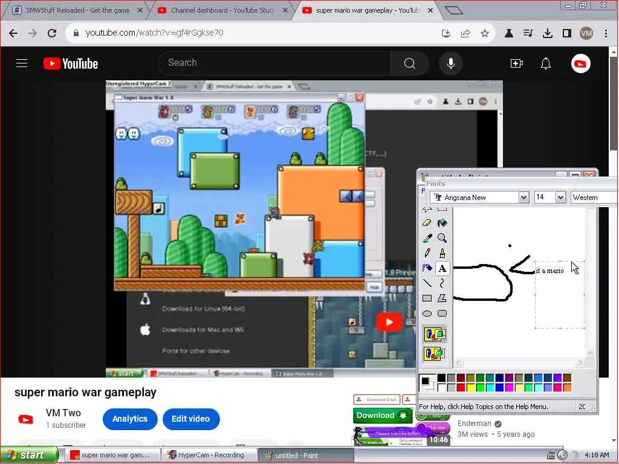Go back in browser history
Screen dimensions: 619x464
point(13,33)
